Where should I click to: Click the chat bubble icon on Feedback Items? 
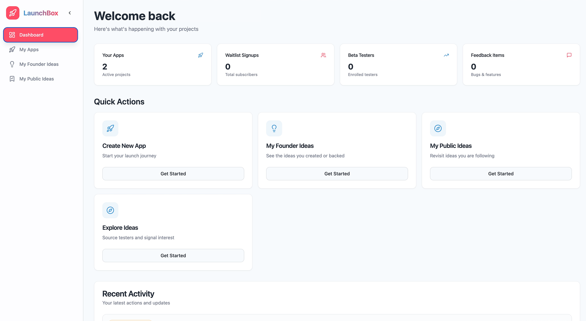pyautogui.click(x=569, y=55)
